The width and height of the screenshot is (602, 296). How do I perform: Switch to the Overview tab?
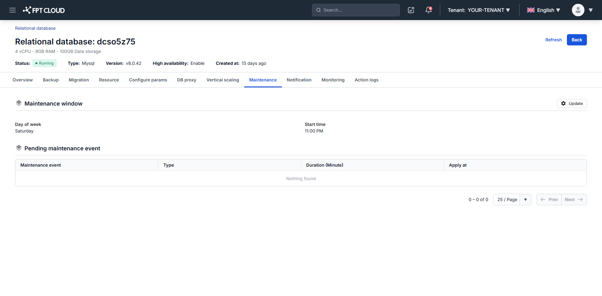(23, 80)
